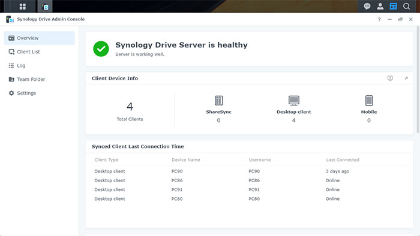Select the PC90 desktop client row
Screen dimensions: 420x236
[249, 171]
